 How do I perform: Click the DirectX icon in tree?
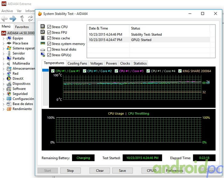(x=9, y=78)
